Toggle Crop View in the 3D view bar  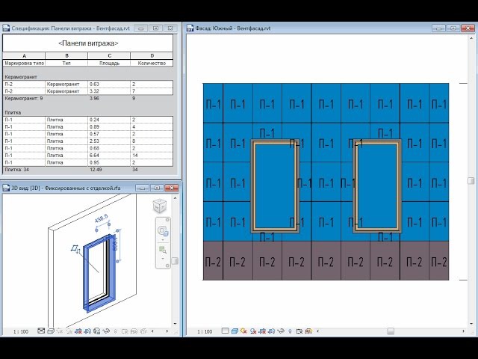[x=78, y=331]
